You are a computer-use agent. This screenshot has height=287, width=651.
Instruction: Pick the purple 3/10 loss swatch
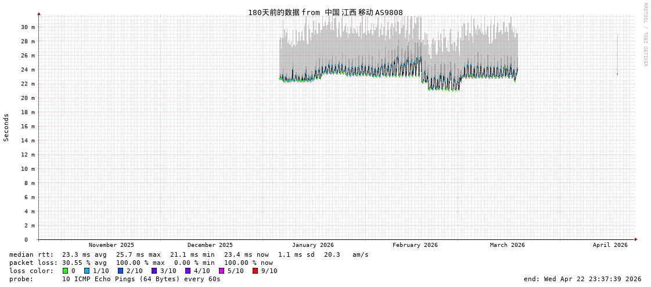(x=154, y=271)
